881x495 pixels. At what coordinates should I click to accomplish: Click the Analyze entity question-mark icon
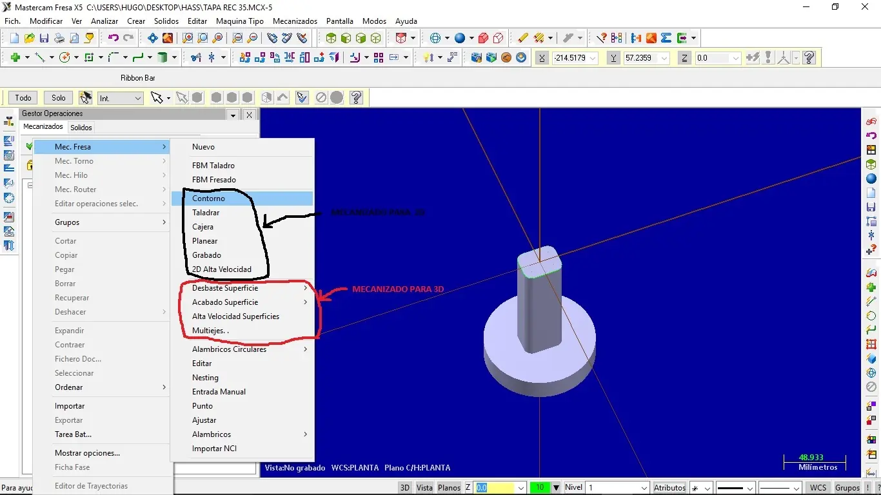602,38
